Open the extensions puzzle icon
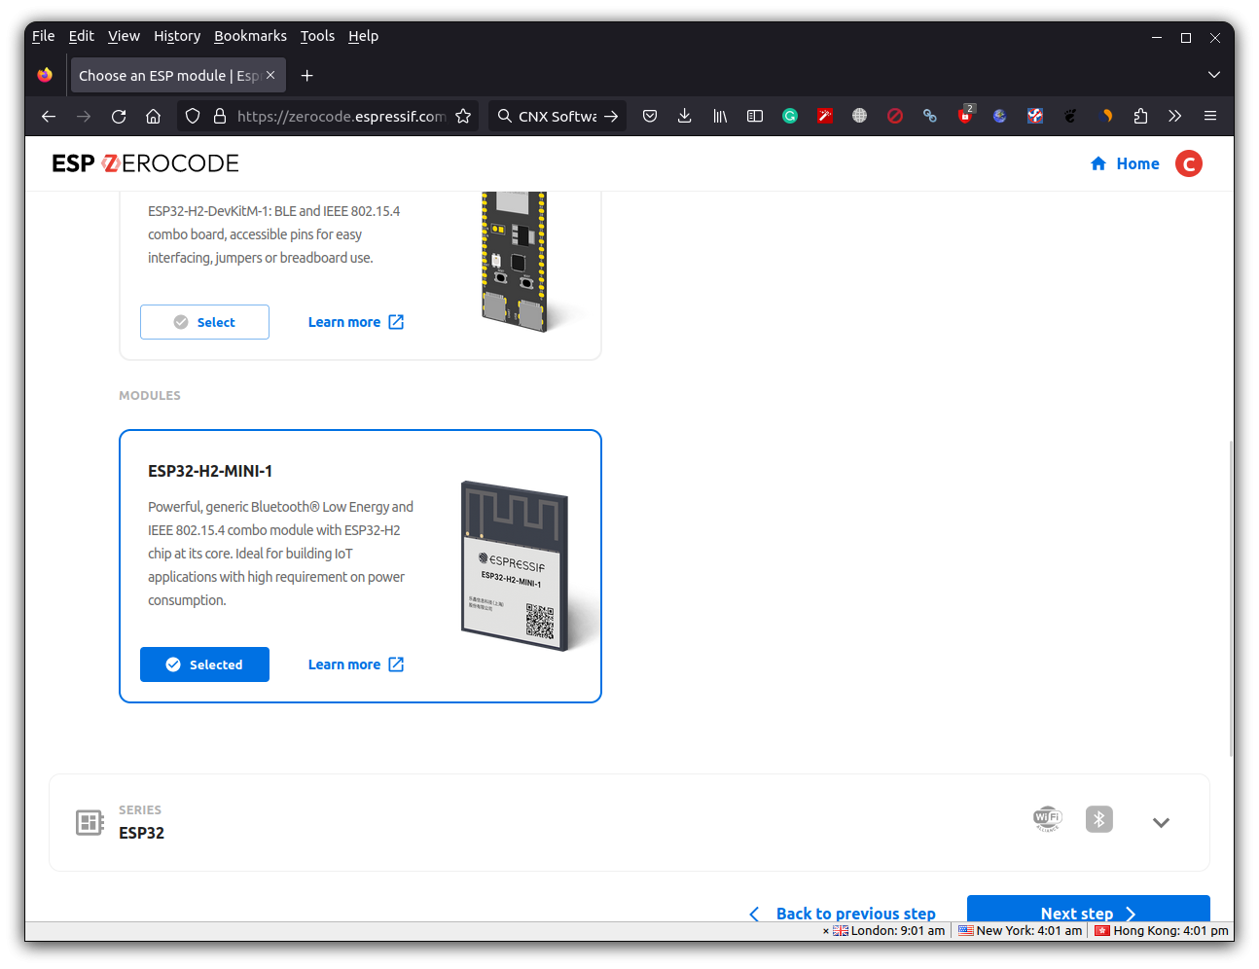 click(x=1140, y=116)
